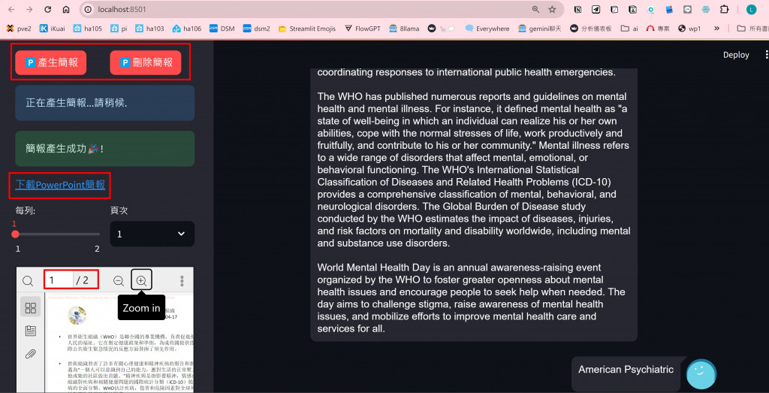Expand the Streamlit Emojis bookmark folder
769x393 pixels.
(x=307, y=29)
